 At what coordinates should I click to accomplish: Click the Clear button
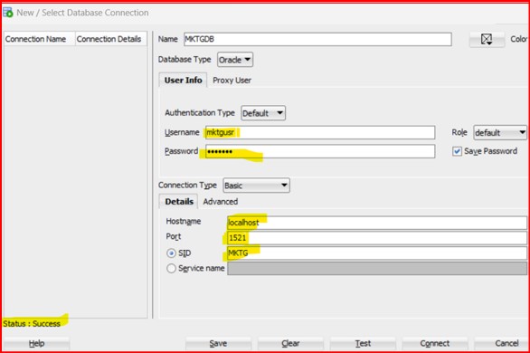click(x=290, y=343)
